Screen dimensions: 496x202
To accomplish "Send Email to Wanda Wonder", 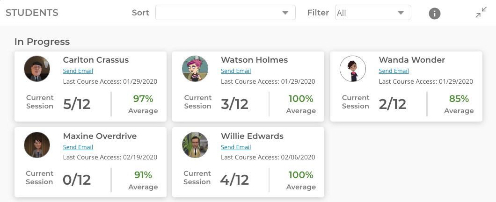I will (394, 71).
